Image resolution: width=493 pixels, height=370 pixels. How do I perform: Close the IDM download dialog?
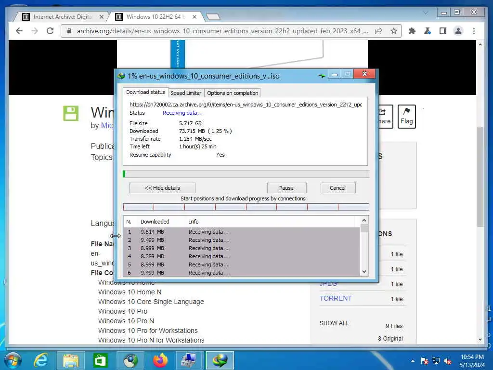[365, 74]
